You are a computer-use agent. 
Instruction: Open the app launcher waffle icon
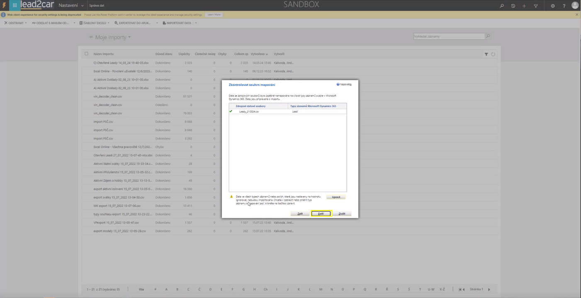coord(15,5)
